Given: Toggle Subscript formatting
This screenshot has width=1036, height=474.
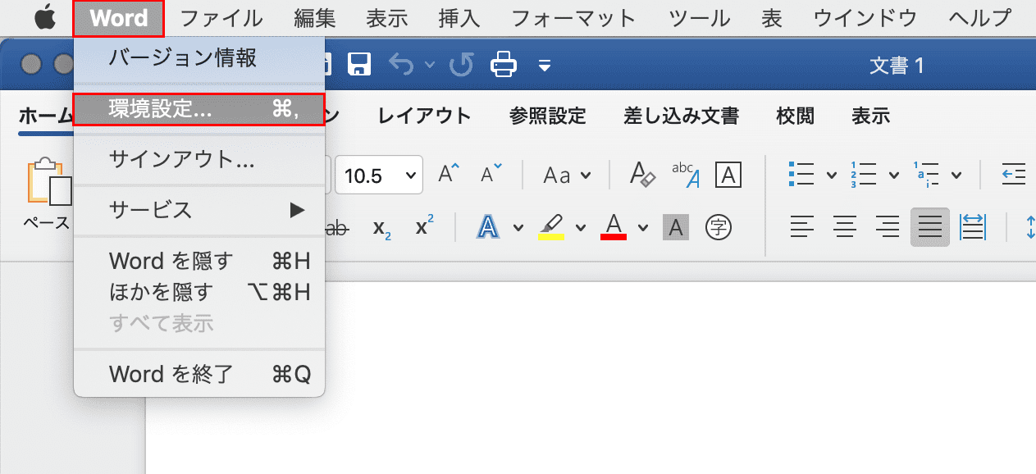Looking at the screenshot, I should coord(381,227).
